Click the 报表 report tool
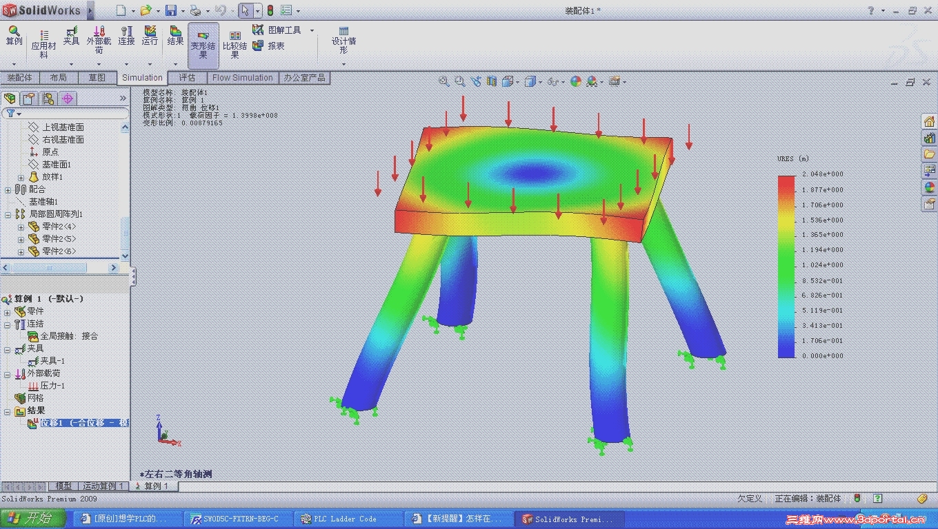 pyautogui.click(x=269, y=45)
